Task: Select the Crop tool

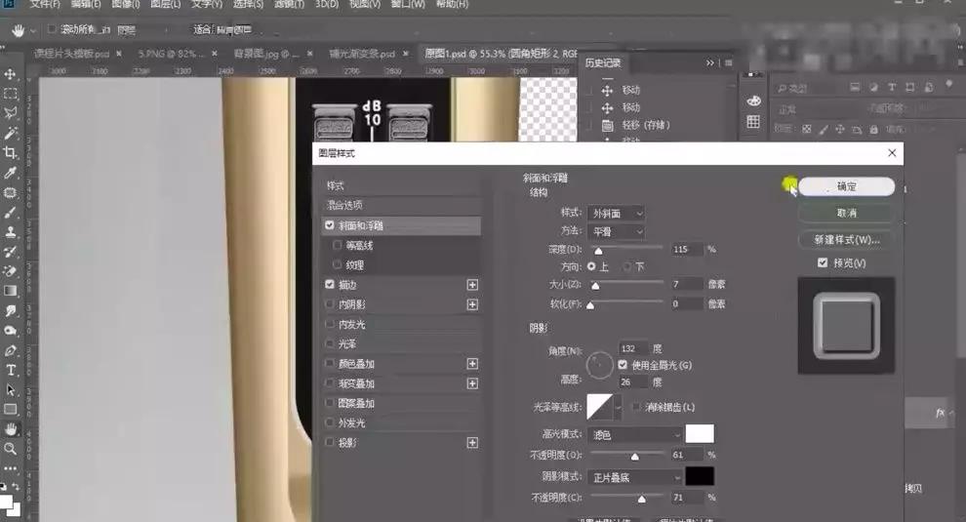Action: (11, 153)
